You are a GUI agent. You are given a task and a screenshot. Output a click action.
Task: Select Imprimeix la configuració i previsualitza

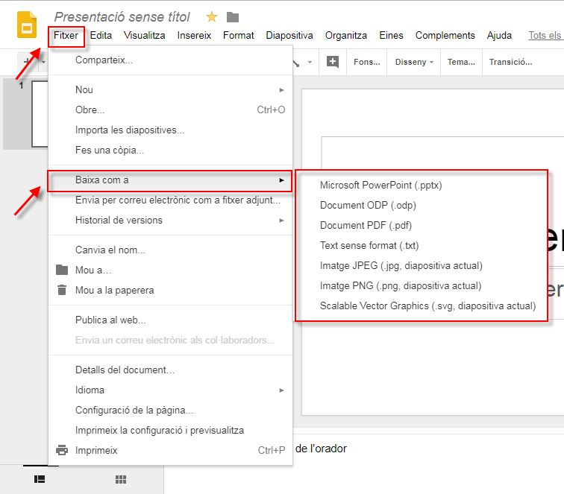tap(170, 431)
